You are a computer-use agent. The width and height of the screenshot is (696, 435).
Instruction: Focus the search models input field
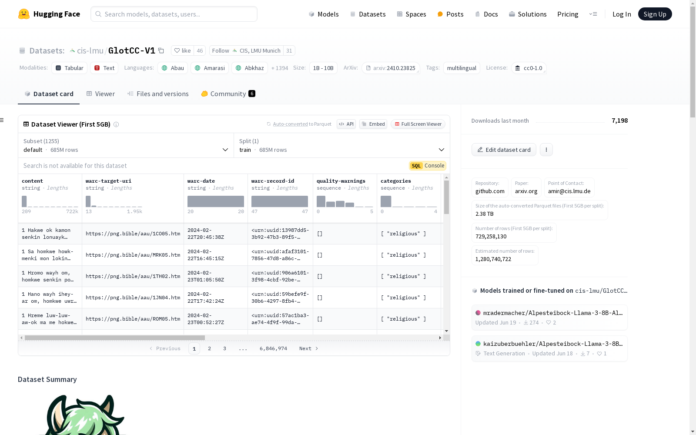point(174,14)
